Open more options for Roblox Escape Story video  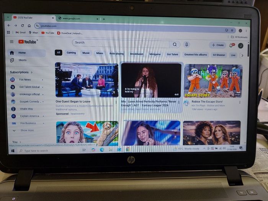point(240,102)
